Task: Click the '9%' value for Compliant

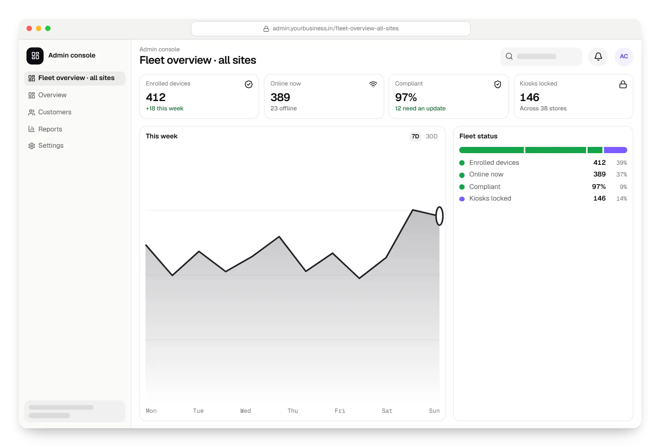Action: click(623, 187)
